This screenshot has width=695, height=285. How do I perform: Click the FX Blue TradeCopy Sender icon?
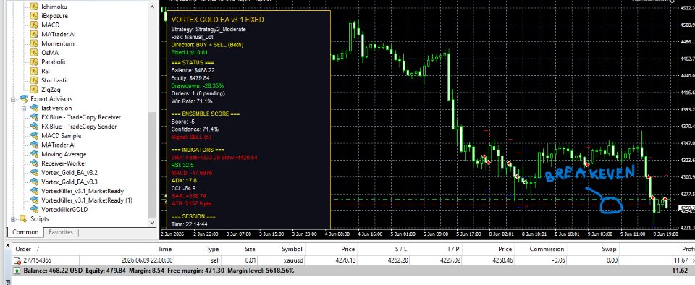point(34,127)
